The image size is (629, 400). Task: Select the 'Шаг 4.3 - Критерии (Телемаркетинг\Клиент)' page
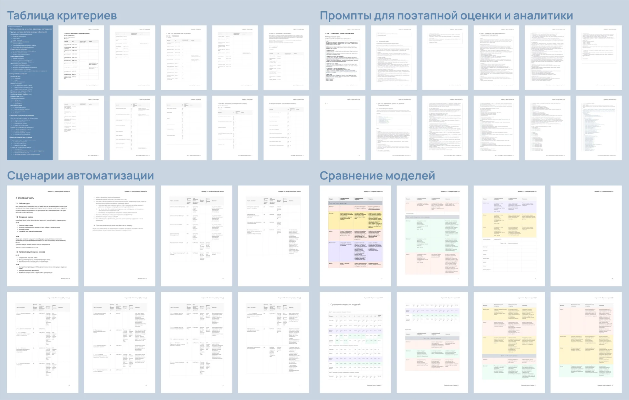pos(235,128)
